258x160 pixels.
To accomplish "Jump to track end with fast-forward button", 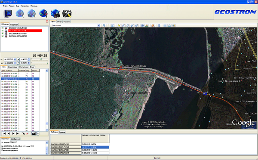I will click(x=17, y=133).
